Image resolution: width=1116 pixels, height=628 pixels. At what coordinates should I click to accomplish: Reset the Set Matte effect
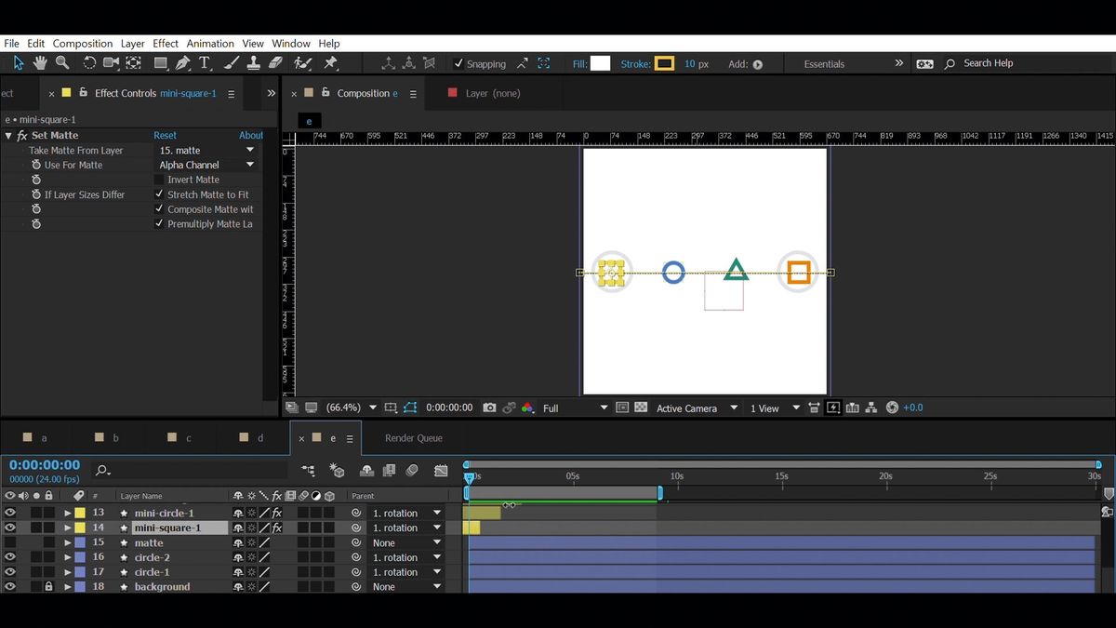point(165,135)
